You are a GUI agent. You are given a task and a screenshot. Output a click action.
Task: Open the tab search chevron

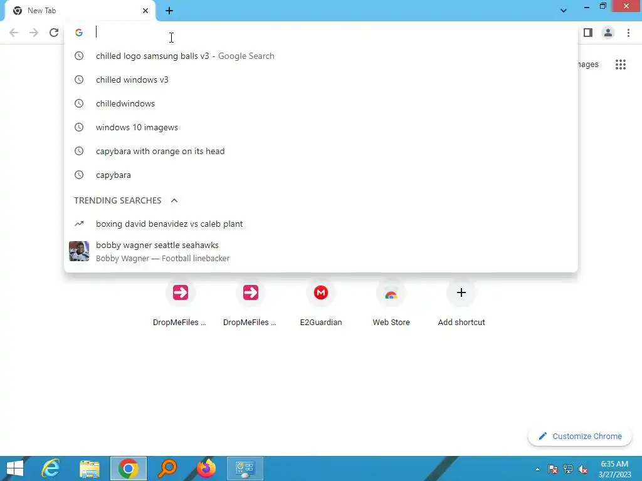coord(564,11)
